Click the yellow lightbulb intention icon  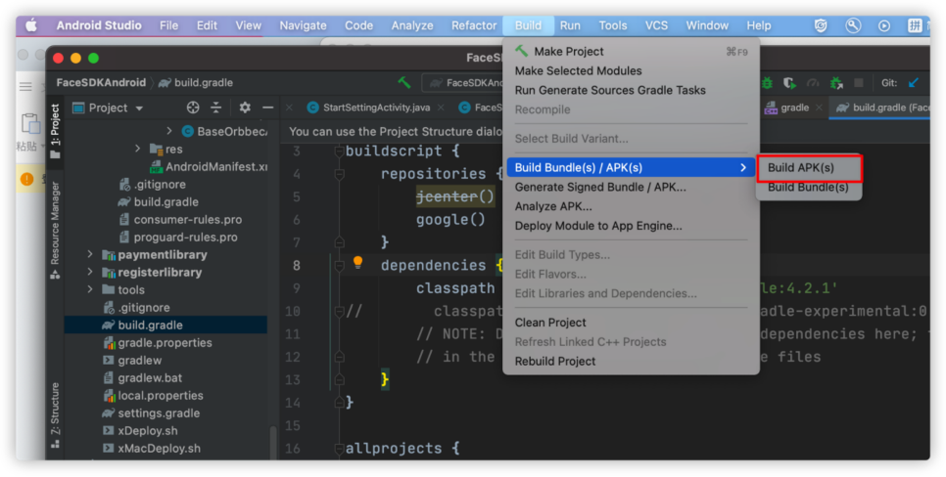[x=357, y=263]
